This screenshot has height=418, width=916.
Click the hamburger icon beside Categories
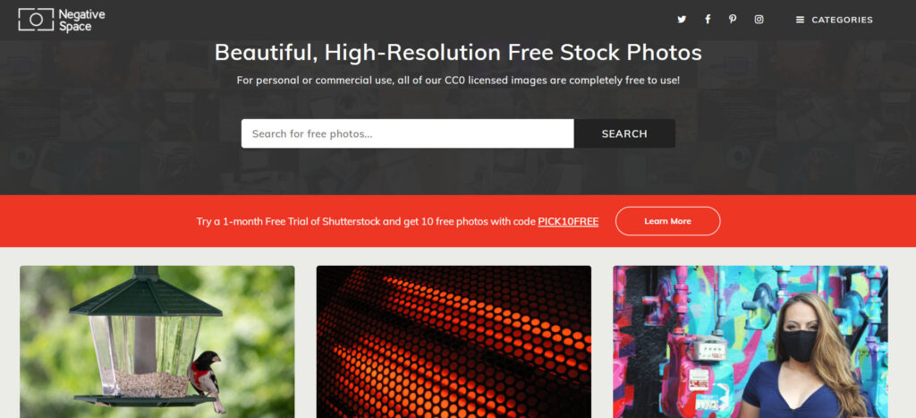click(800, 20)
